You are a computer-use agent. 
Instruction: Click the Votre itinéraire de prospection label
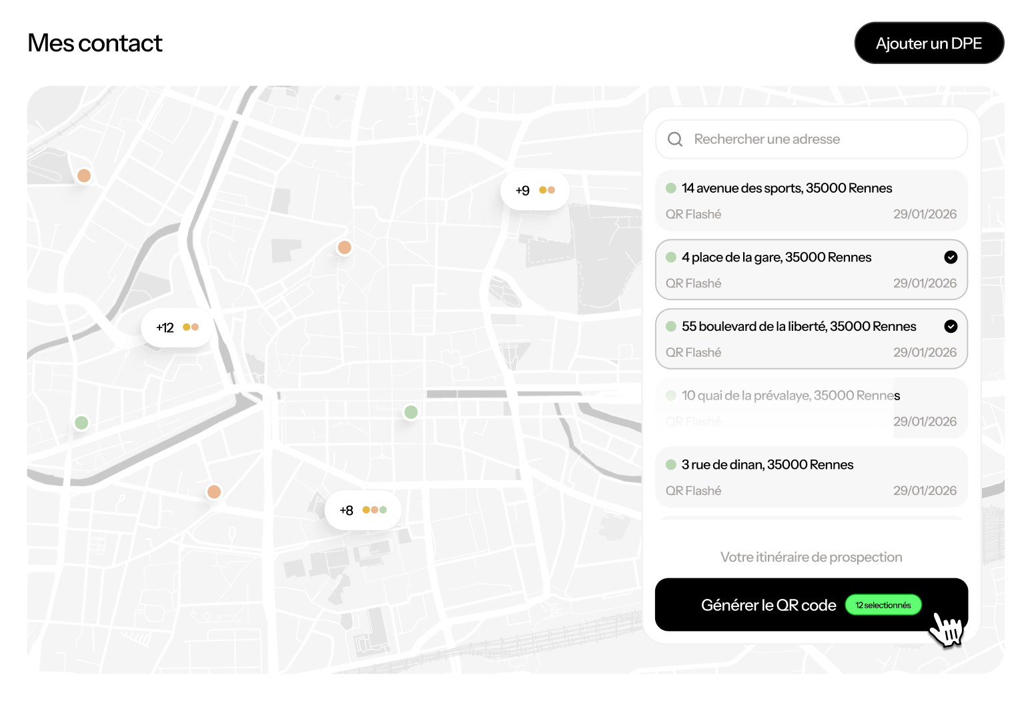(x=811, y=557)
